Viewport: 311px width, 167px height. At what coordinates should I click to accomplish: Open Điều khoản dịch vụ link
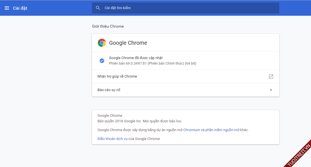(x=112, y=139)
